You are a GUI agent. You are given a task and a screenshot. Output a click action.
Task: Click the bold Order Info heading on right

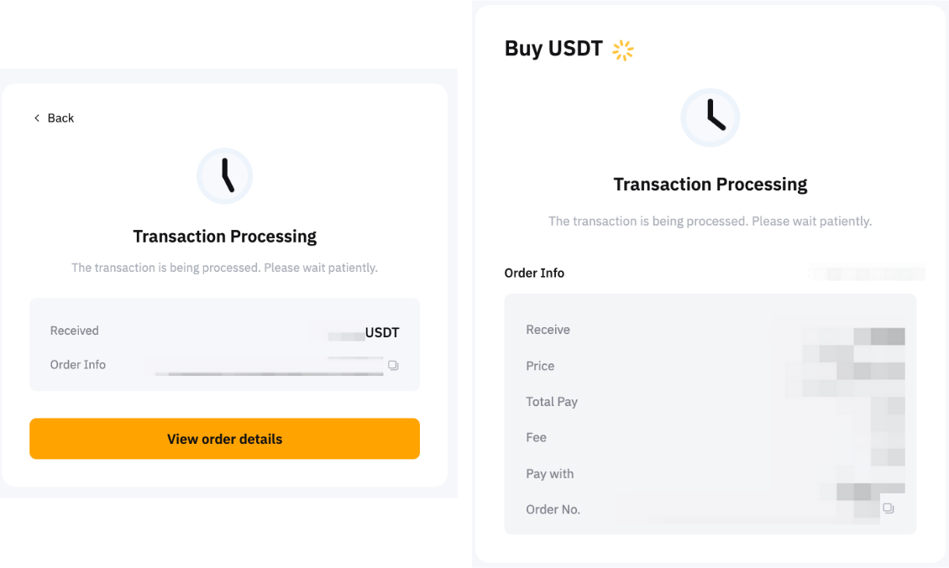534,273
